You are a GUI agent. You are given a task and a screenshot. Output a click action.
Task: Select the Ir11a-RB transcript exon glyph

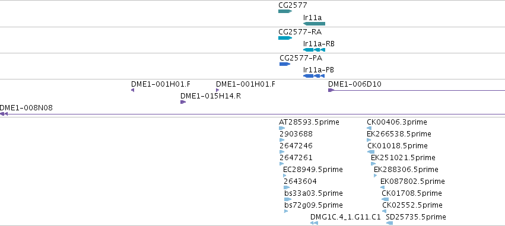click(314, 50)
